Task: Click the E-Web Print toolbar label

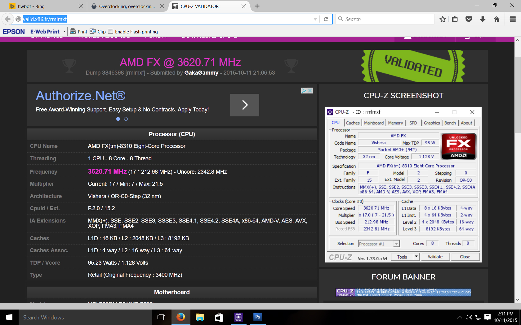Action: [x=45, y=32]
